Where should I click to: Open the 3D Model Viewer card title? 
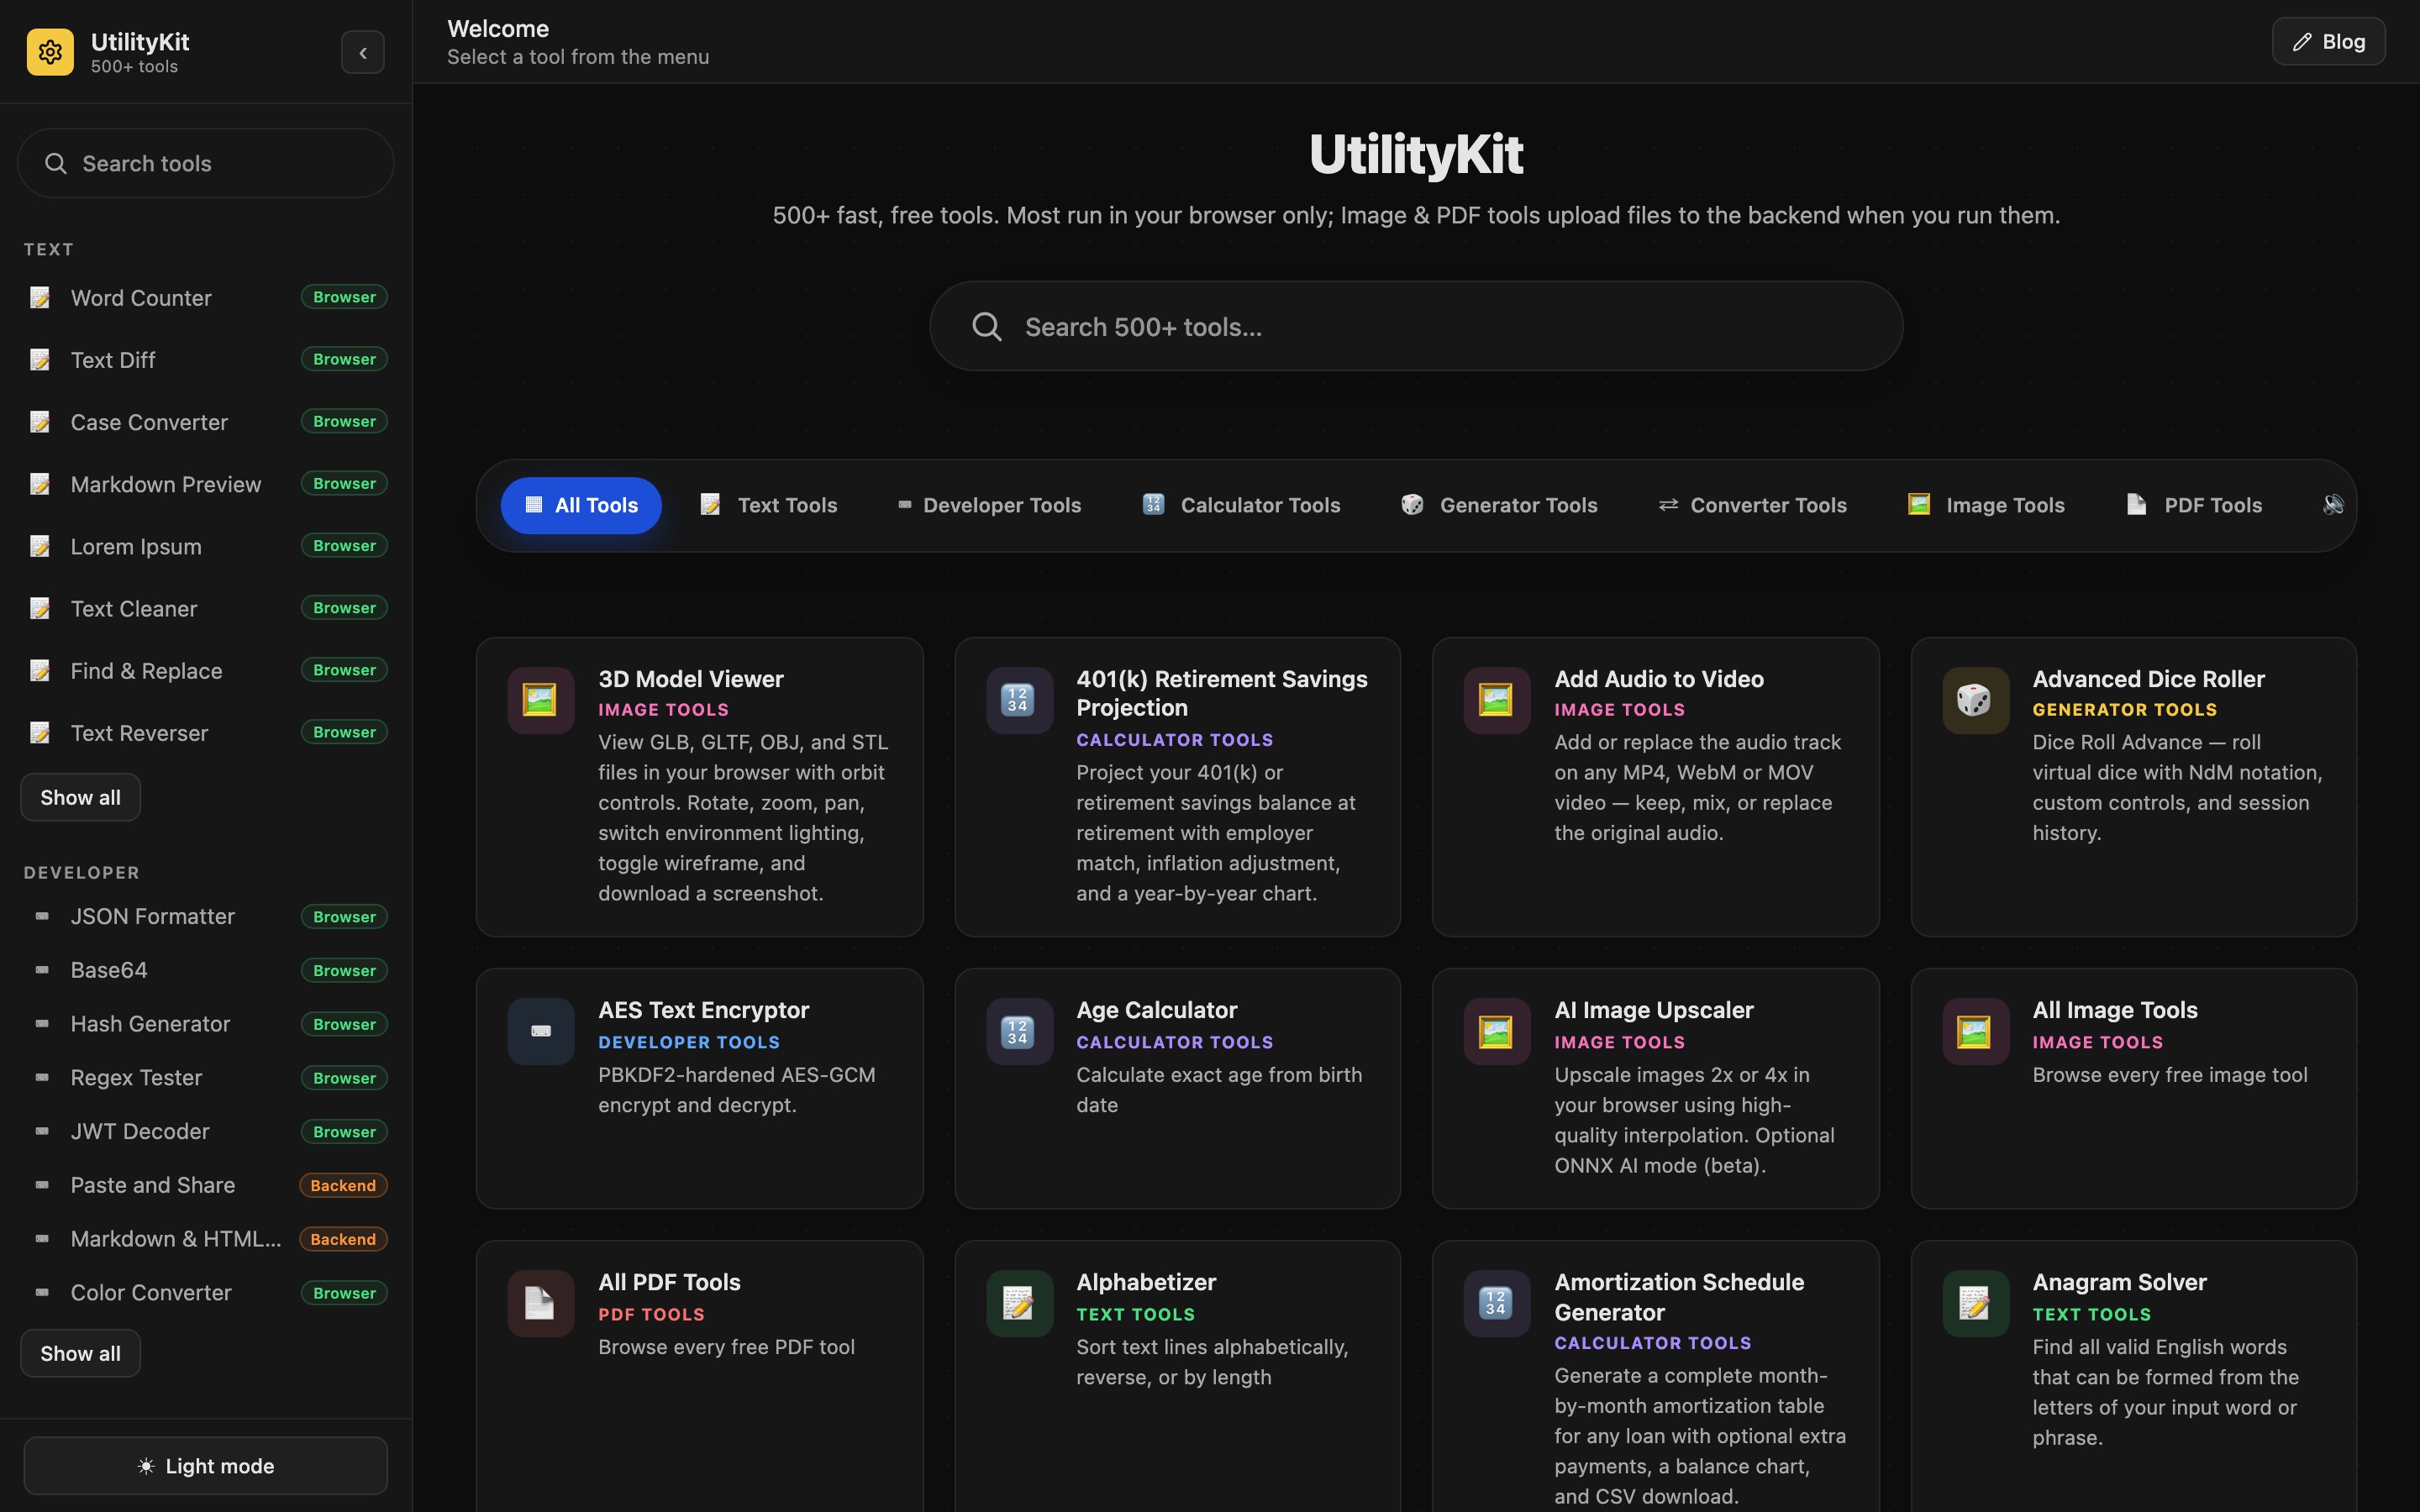tap(690, 679)
